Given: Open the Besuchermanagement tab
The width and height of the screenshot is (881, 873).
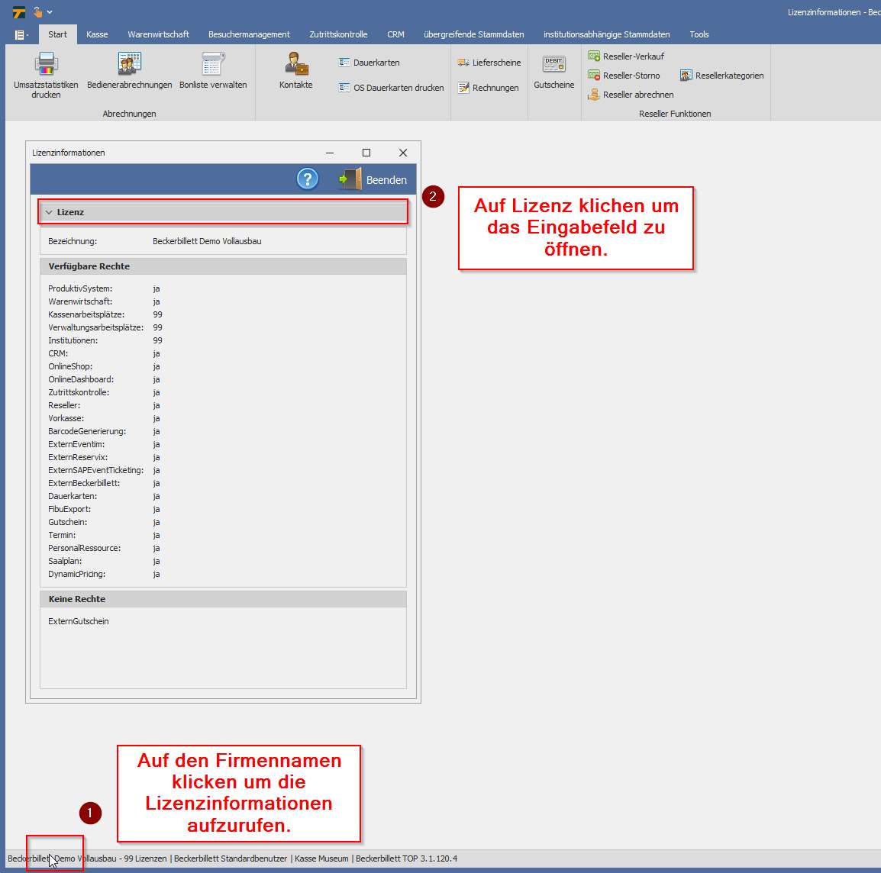Looking at the screenshot, I should [x=249, y=34].
